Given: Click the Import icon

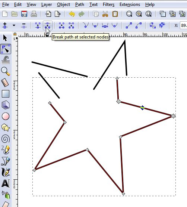Looking at the screenshot, I should (x=48, y=14).
